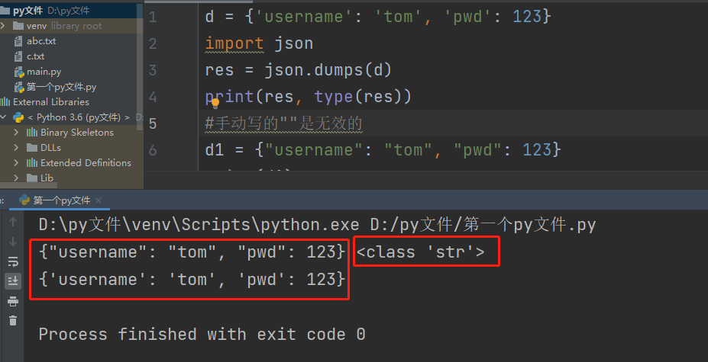Click the up arrow in Run panel
Image resolution: width=708 pixels, height=362 pixels.
(12, 222)
